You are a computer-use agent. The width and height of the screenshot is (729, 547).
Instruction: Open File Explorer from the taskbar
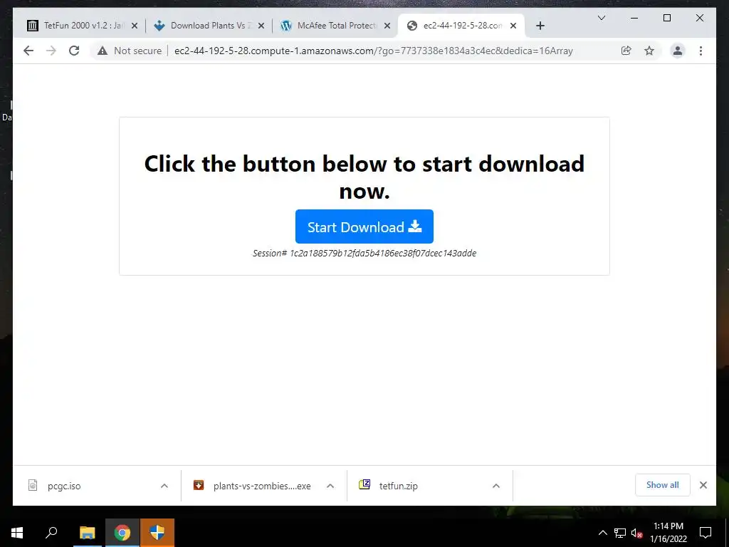tap(87, 533)
